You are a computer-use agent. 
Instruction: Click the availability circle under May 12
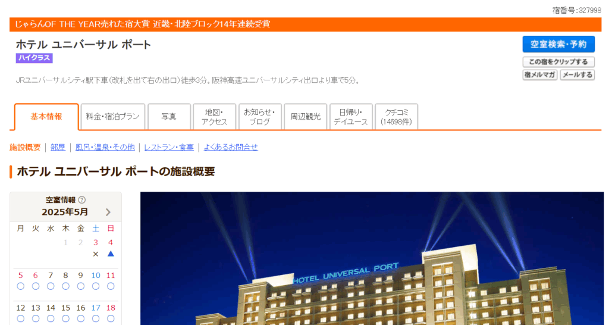(x=21, y=319)
